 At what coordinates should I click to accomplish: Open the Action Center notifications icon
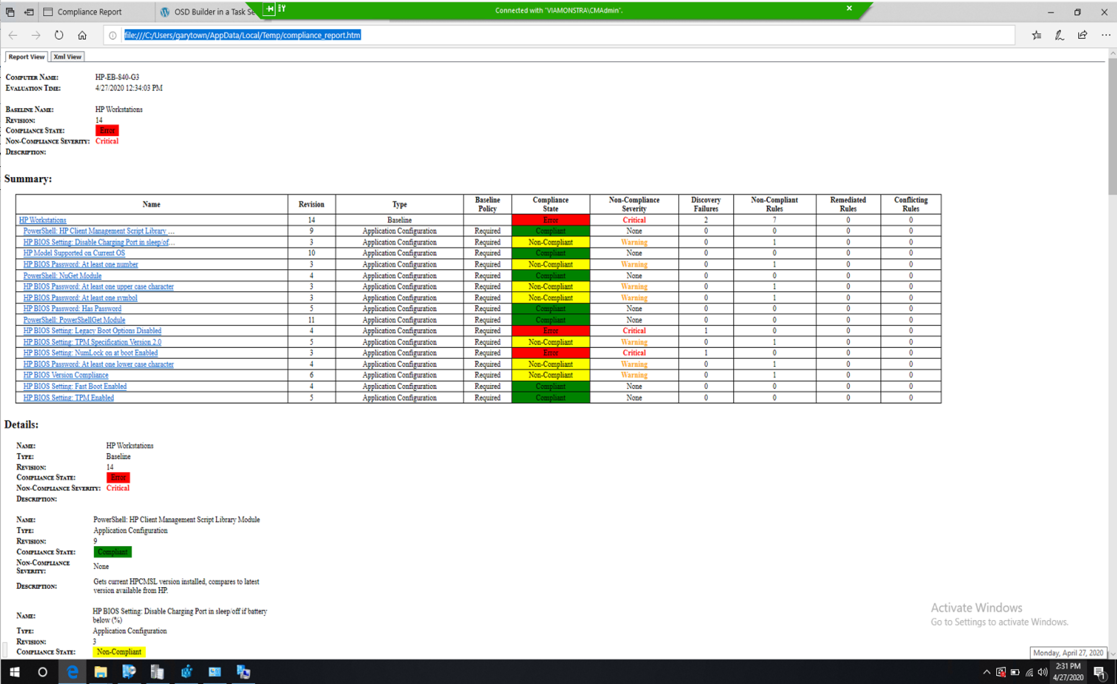(1099, 672)
